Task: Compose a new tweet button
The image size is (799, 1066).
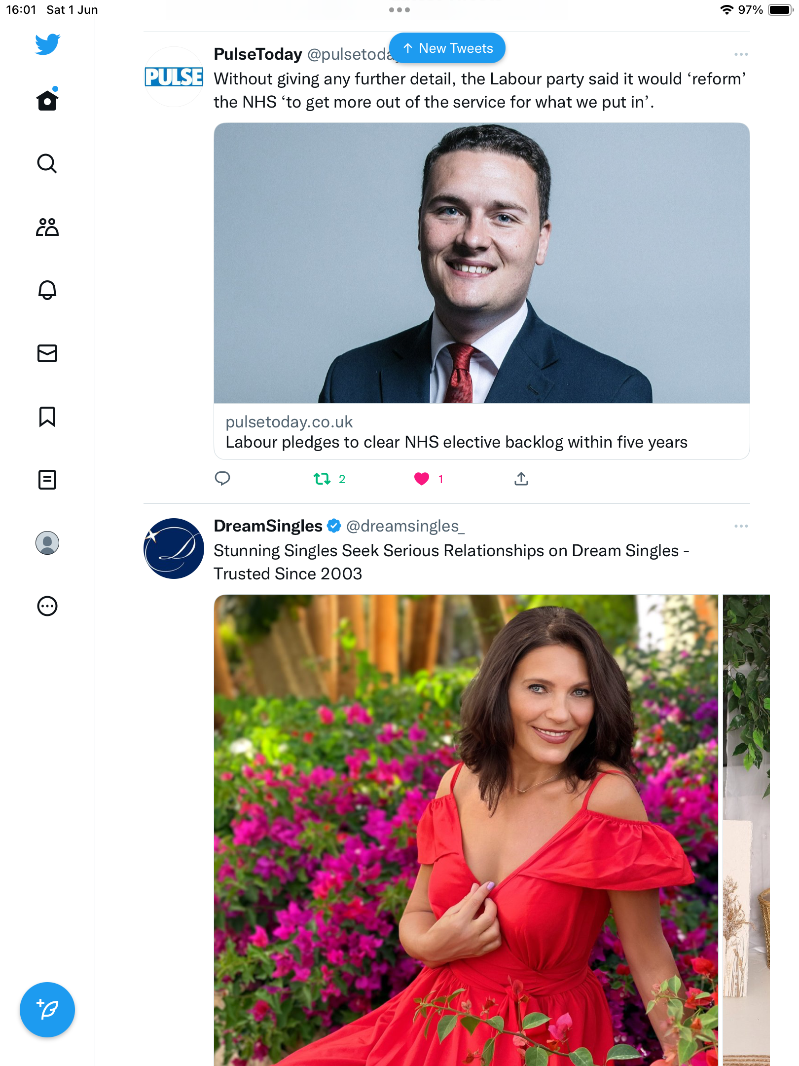Action: pos(47,1009)
